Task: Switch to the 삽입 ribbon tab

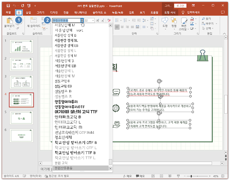Action: tap(28, 13)
